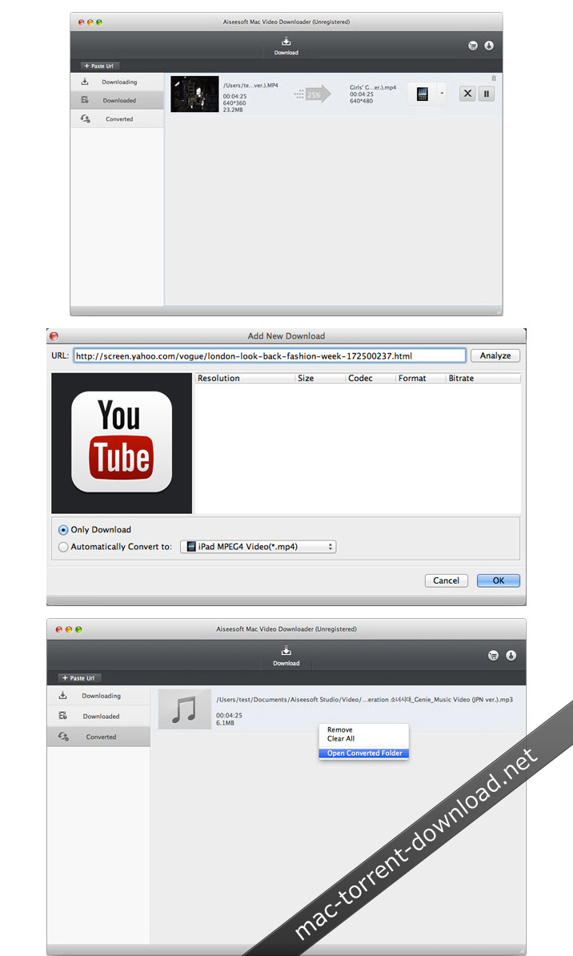Open the shopping cart icon in the 25% conversion window

click(x=472, y=46)
